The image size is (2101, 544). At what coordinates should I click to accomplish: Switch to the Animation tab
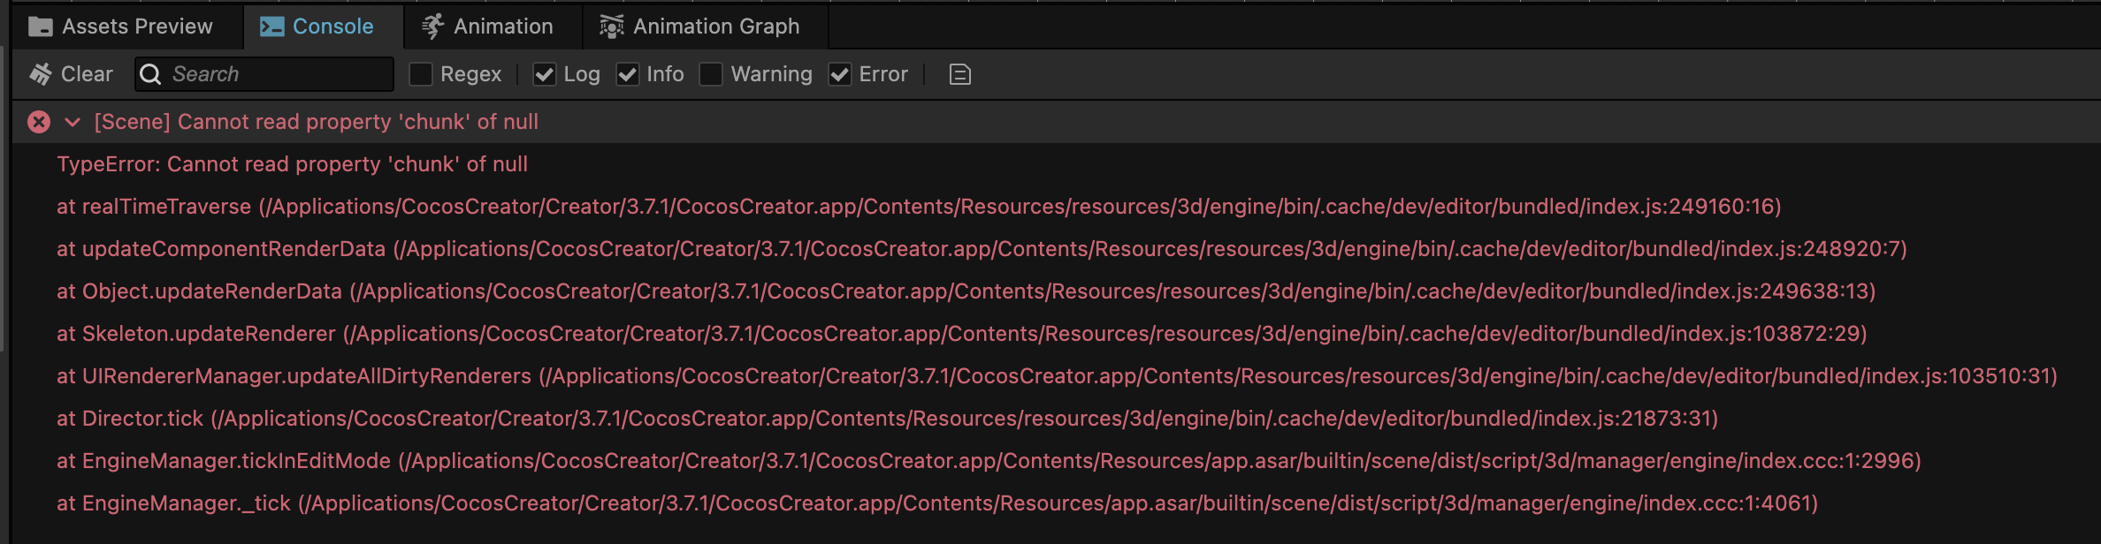point(502,26)
